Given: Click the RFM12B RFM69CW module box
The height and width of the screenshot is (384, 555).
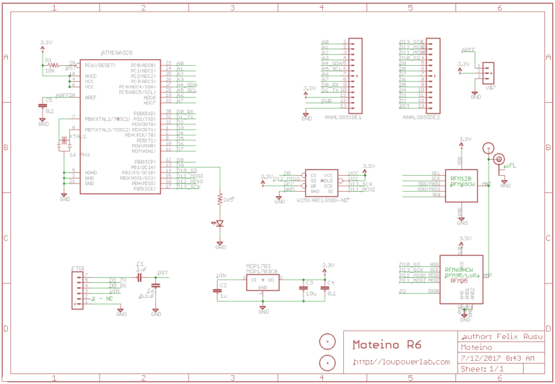Looking at the screenshot, I should 461,186.
